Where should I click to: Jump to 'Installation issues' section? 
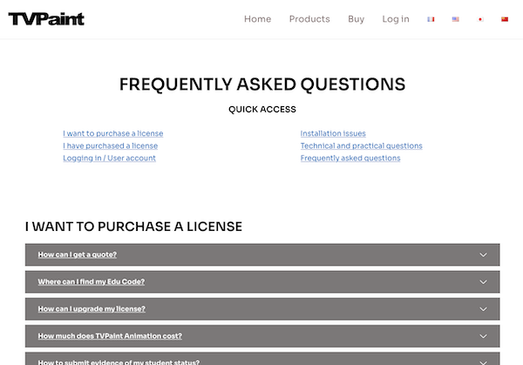(333, 133)
